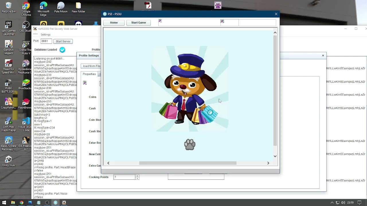Select the Crazyfishing desktop icon
This screenshot has height=206, width=367.
coord(9,104)
